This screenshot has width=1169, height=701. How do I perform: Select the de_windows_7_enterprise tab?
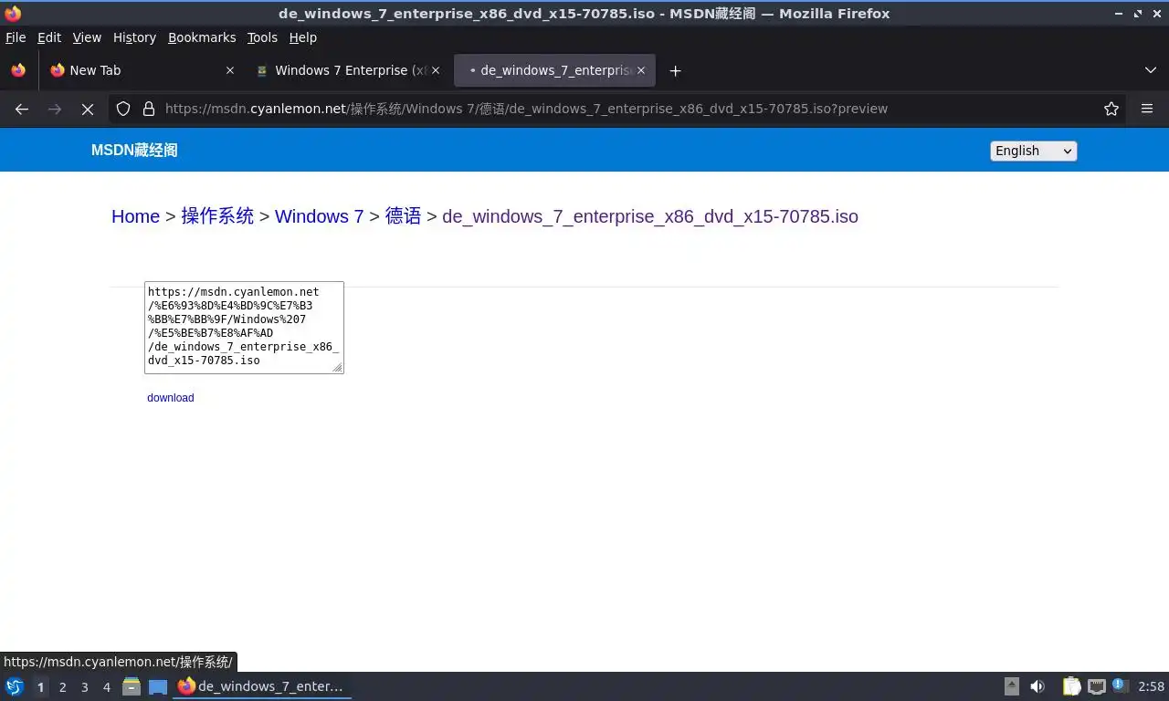coord(554,70)
